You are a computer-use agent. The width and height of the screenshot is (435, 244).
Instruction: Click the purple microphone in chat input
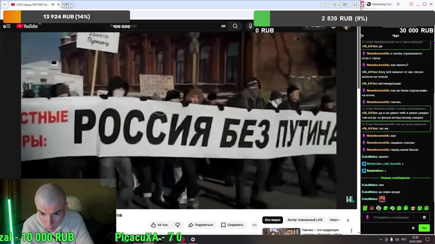pos(367,217)
